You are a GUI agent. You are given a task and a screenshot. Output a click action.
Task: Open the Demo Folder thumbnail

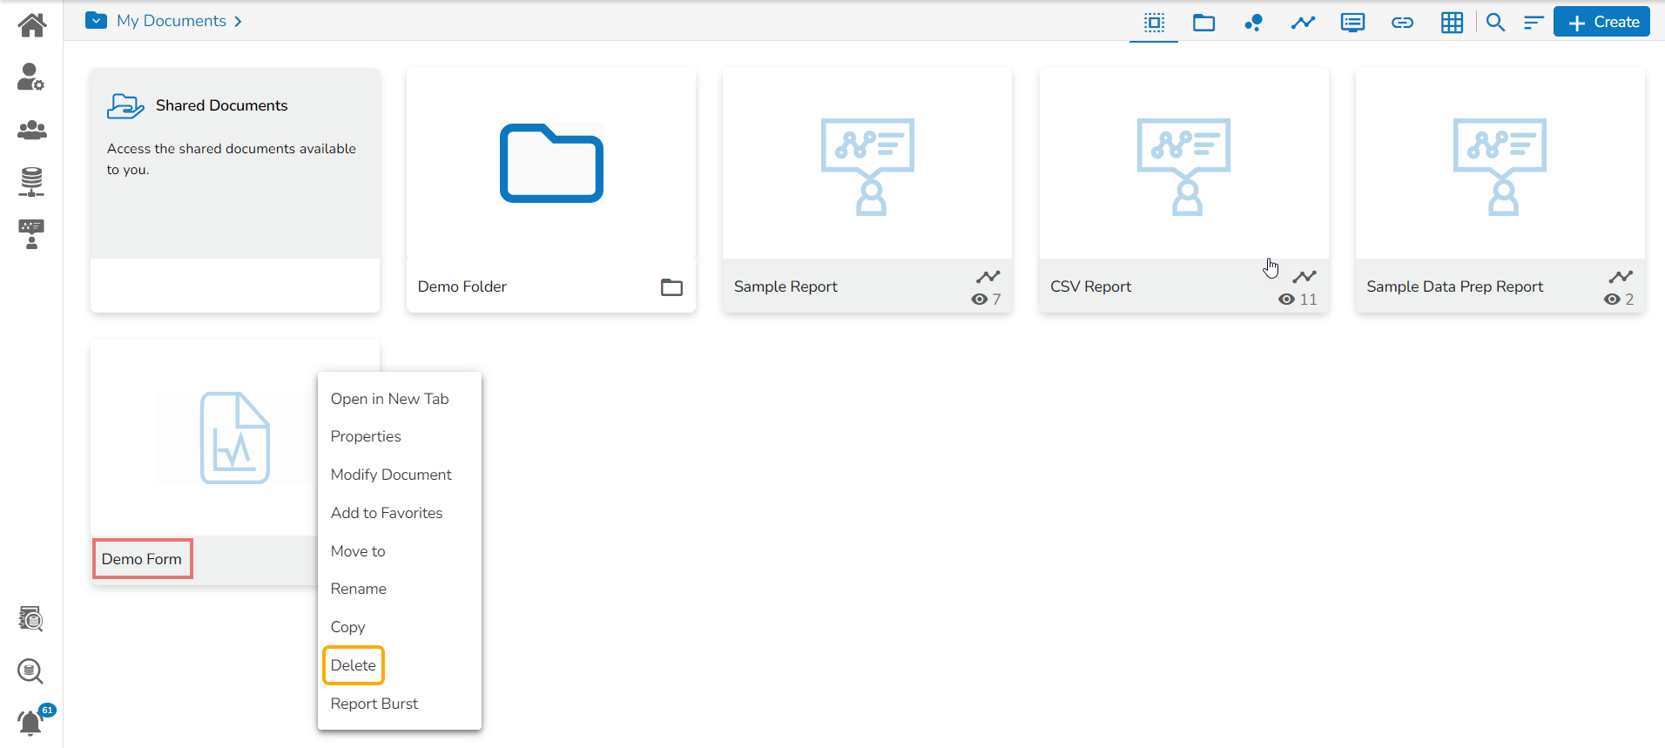click(551, 164)
